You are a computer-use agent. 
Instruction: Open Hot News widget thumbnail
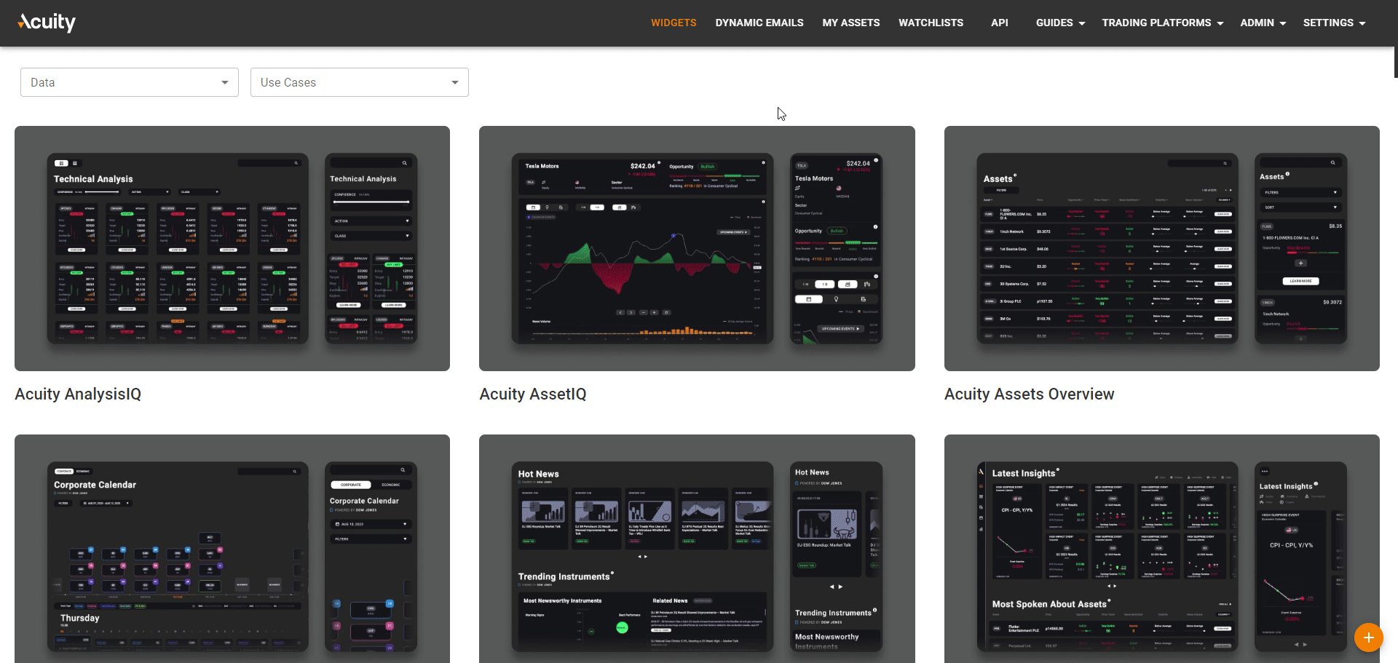(x=697, y=549)
